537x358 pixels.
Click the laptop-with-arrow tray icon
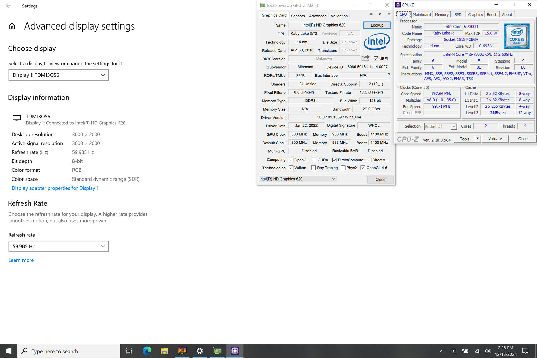tap(454, 351)
